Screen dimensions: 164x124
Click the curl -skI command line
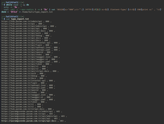click(x=83, y=10)
